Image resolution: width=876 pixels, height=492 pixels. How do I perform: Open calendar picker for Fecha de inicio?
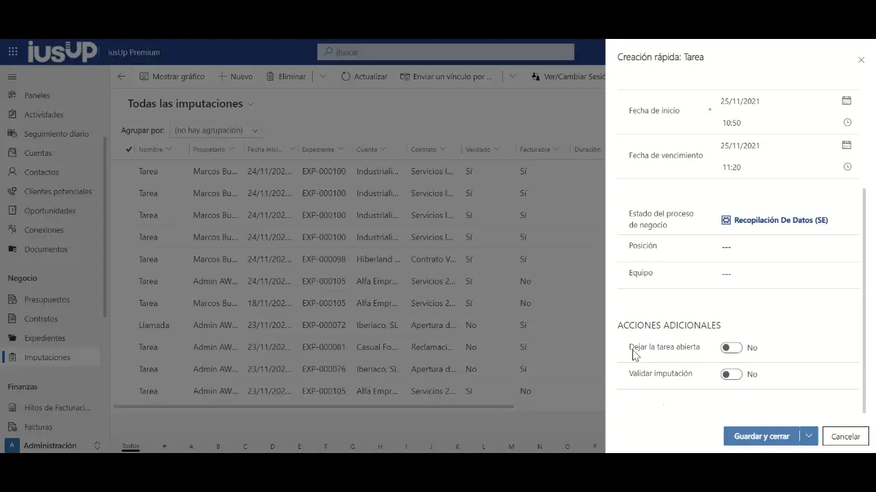click(x=847, y=100)
